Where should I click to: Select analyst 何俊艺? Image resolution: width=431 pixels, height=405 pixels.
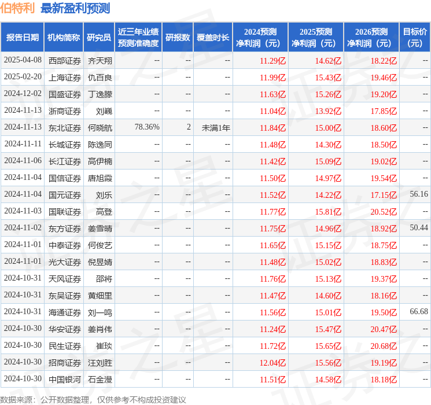point(100,245)
